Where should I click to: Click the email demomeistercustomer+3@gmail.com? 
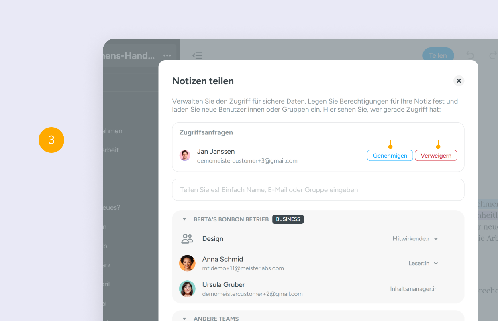tap(247, 161)
